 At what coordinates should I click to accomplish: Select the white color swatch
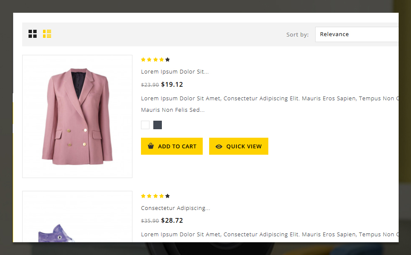[145, 125]
